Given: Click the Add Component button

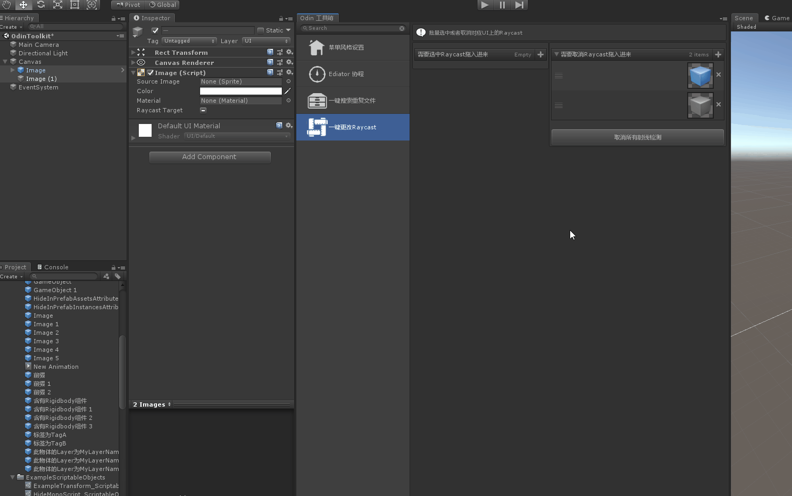Looking at the screenshot, I should tap(210, 157).
